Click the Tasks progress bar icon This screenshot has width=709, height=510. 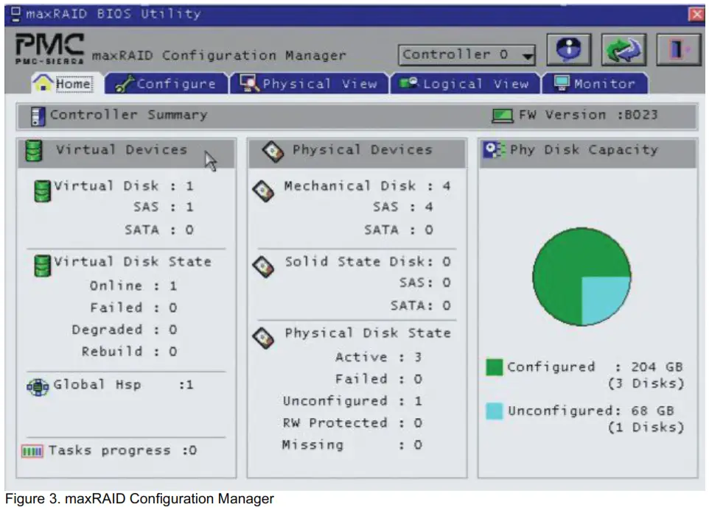pos(32,451)
